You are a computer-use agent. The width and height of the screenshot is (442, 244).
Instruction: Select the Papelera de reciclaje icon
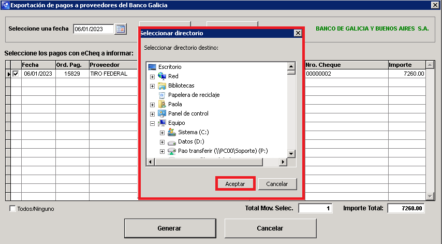click(x=162, y=95)
